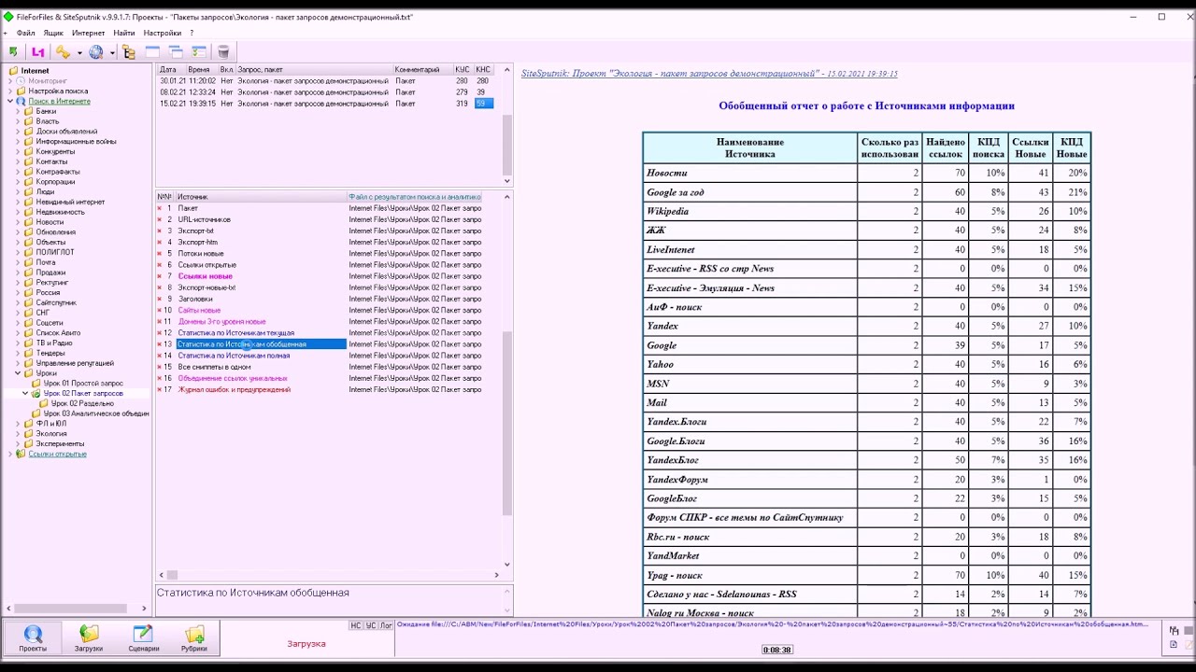The image size is (1196, 672).
Task: Open the Файл menu
Action: 26,33
